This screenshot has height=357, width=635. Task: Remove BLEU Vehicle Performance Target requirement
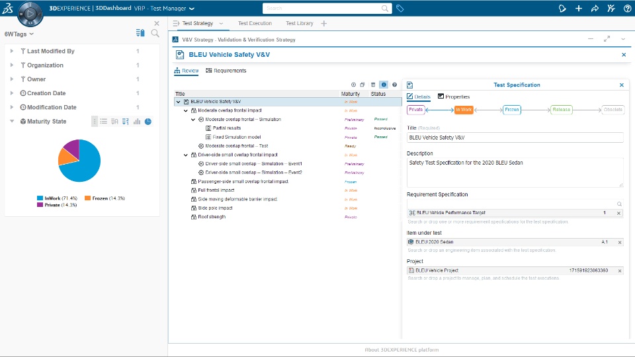(619, 213)
